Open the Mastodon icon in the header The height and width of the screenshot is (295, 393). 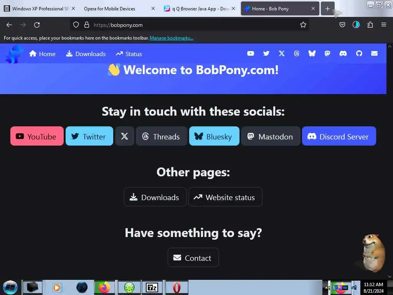327,53
